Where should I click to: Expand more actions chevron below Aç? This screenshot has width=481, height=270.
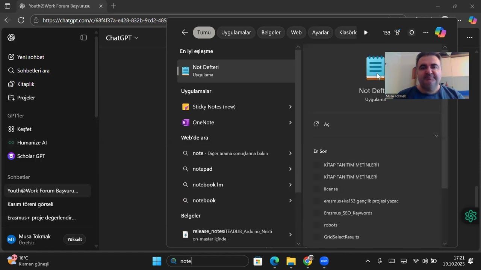pos(436,135)
